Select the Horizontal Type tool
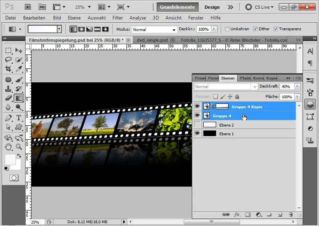This screenshot has height=226, width=319. pos(19,118)
